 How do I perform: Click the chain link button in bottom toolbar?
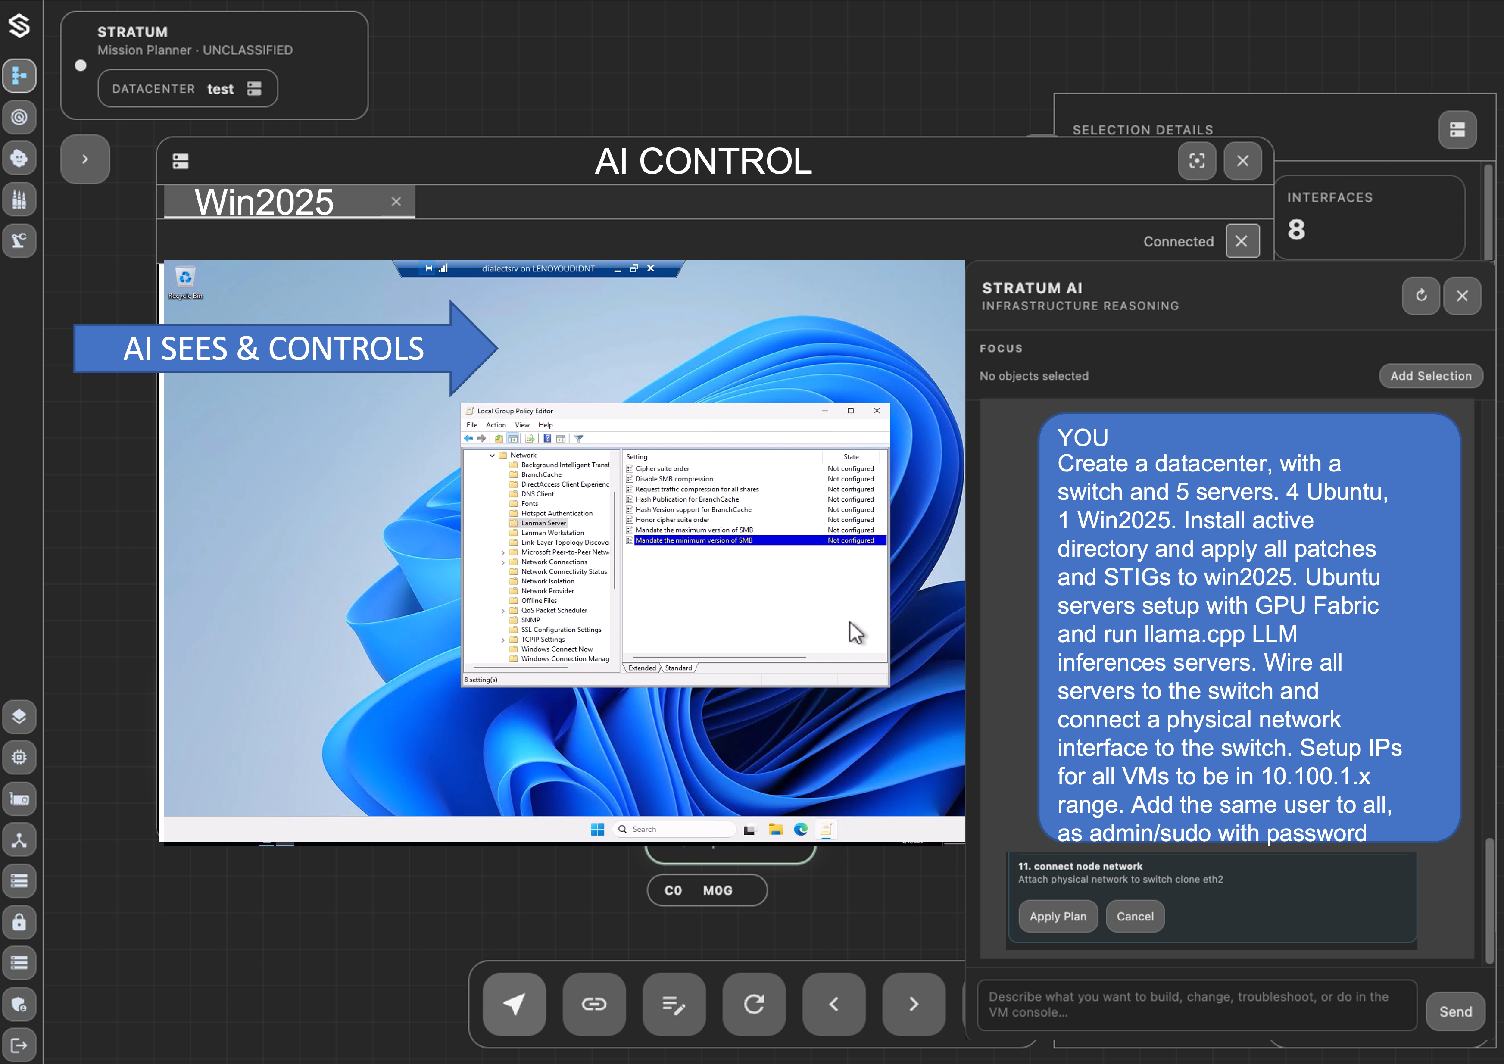click(594, 1004)
